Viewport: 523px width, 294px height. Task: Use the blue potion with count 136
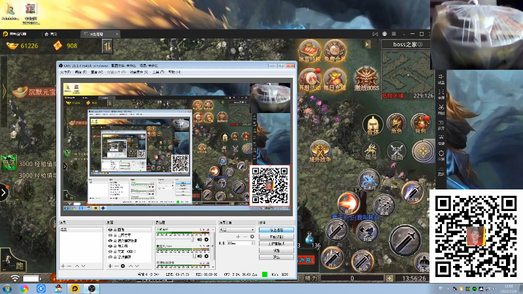click(309, 238)
